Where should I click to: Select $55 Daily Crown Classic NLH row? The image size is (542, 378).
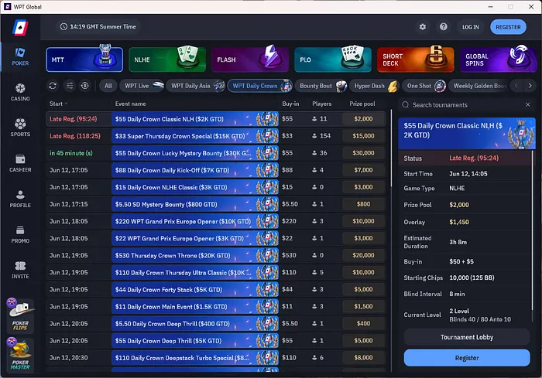tap(216, 119)
